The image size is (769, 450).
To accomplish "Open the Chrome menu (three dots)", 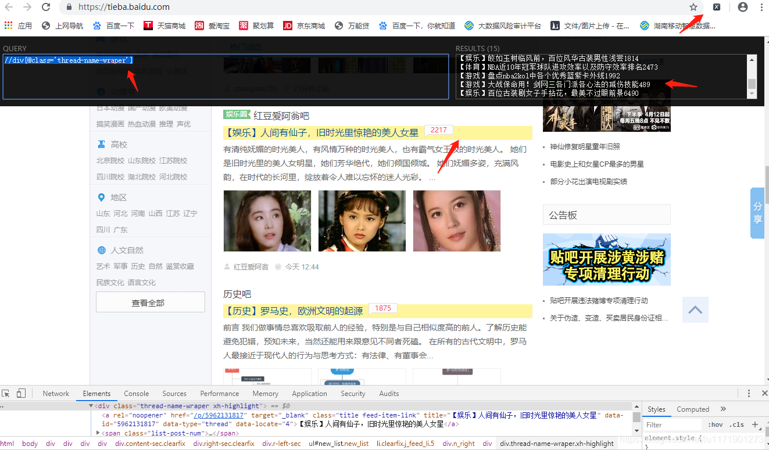I will pos(762,7).
